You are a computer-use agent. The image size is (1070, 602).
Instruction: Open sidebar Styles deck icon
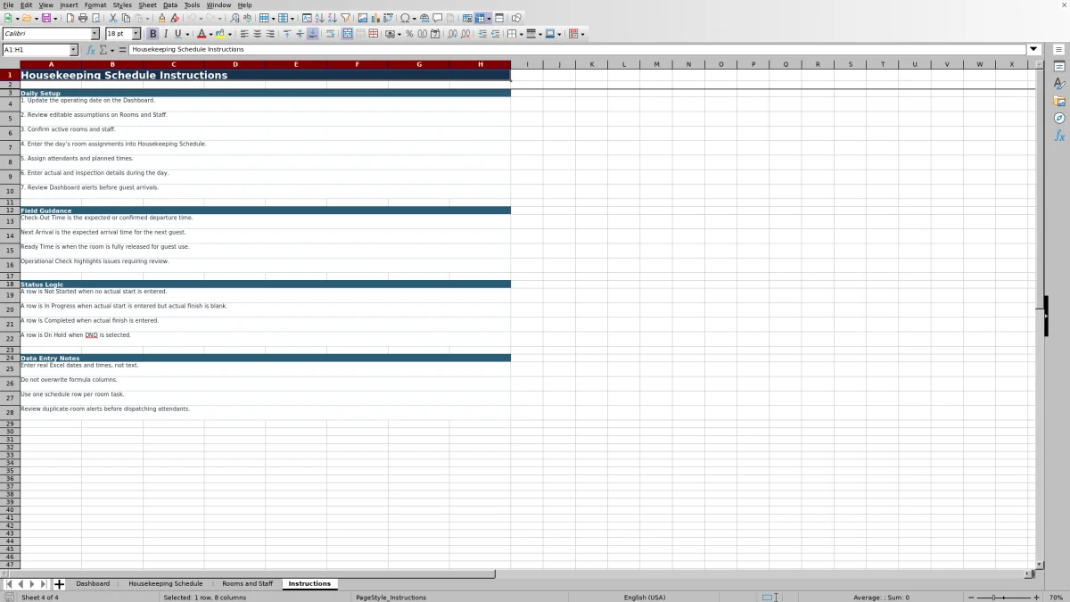pyautogui.click(x=1059, y=84)
